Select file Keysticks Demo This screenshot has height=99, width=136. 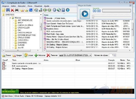point(52,29)
